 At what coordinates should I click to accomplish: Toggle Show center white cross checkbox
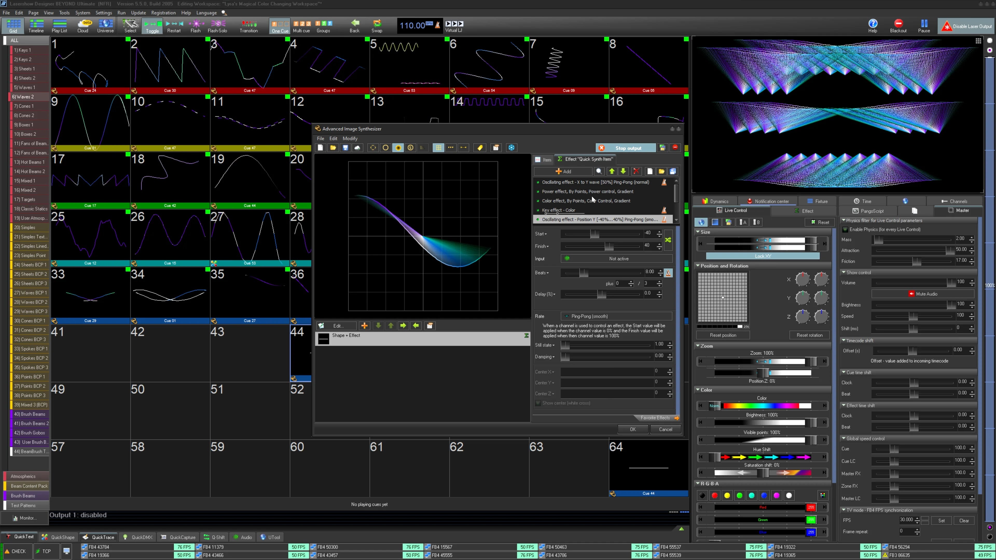tap(538, 403)
